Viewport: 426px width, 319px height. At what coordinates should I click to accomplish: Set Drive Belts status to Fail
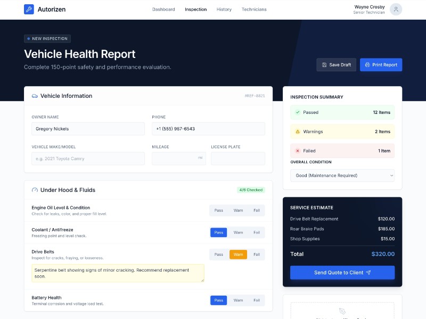click(x=257, y=254)
